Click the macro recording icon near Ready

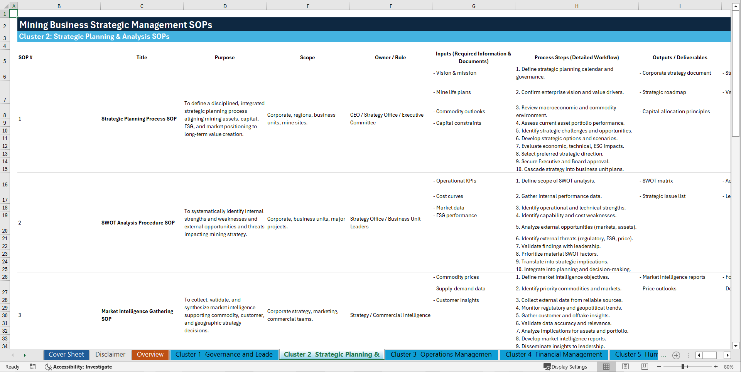point(33,367)
